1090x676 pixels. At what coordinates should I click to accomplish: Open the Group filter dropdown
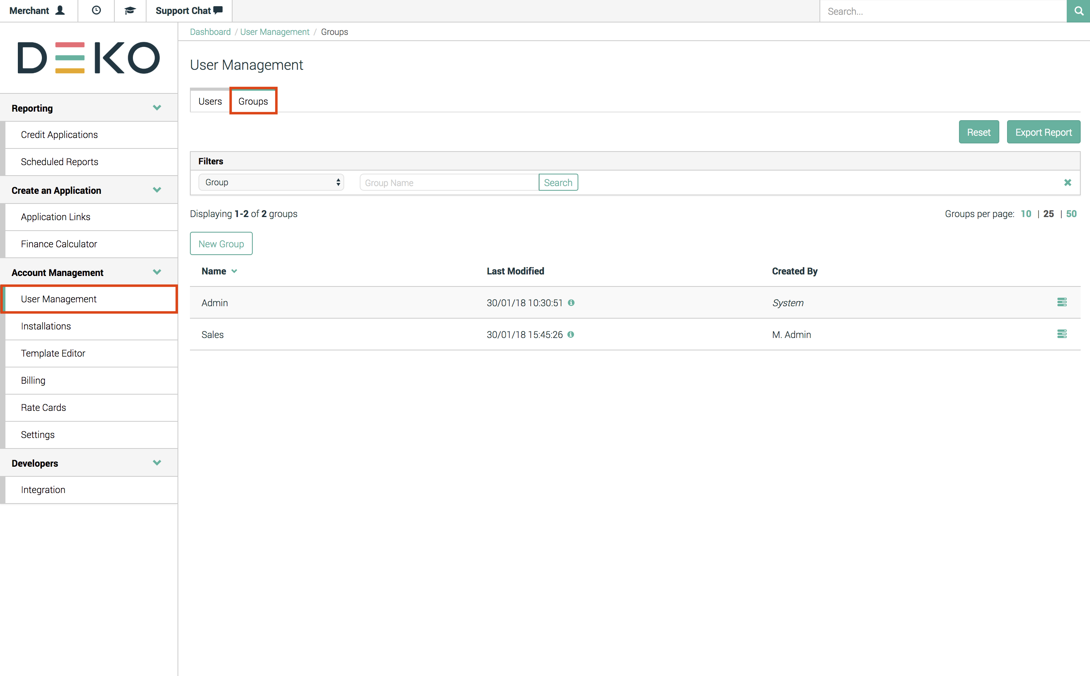click(271, 183)
